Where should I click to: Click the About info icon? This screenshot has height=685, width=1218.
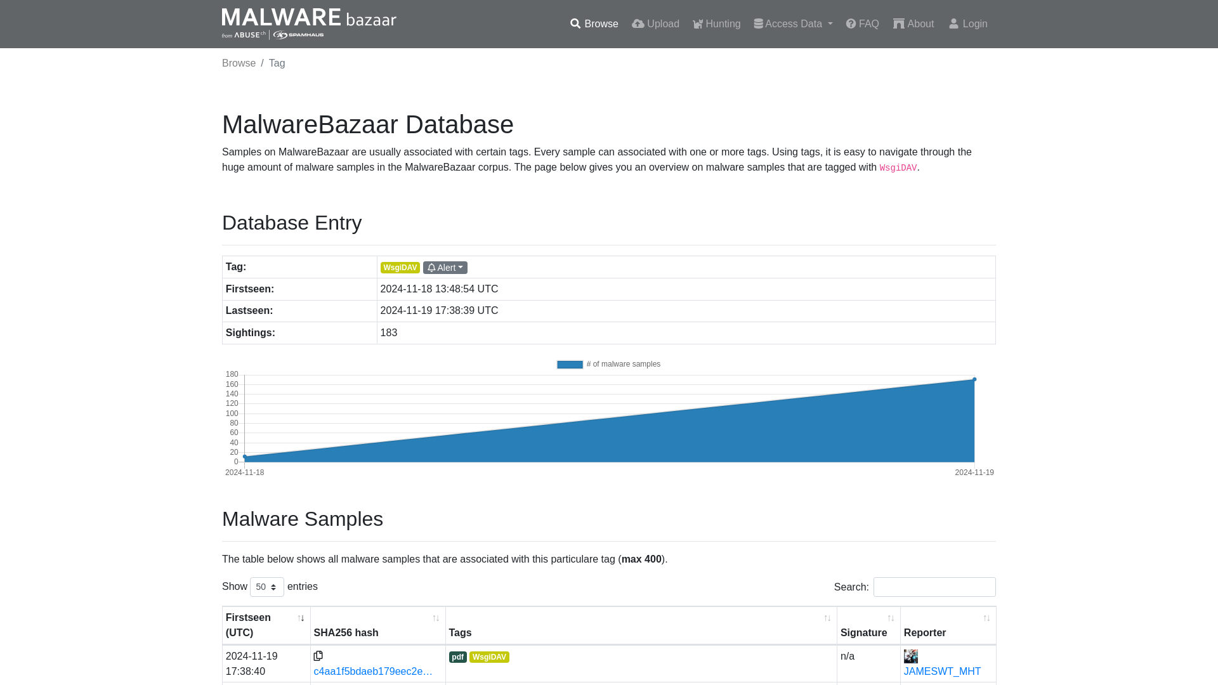898,23
